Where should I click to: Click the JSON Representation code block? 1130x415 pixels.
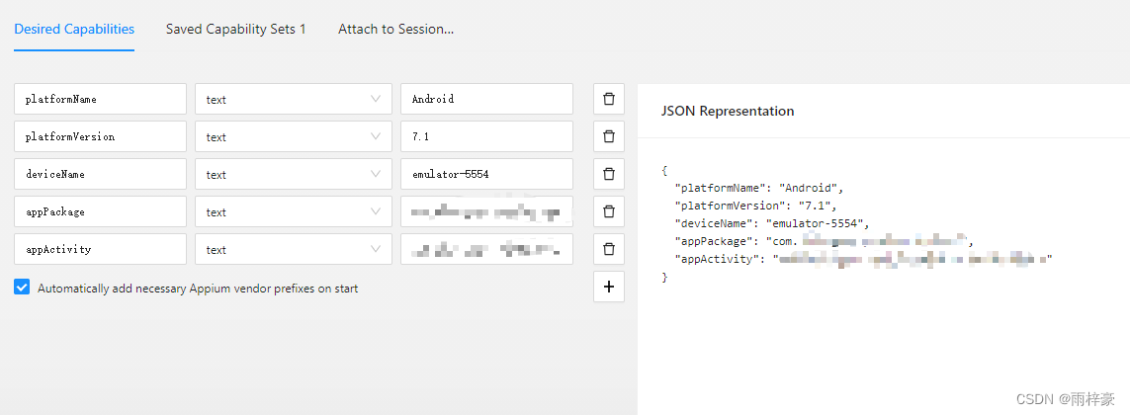pyautogui.click(x=856, y=223)
